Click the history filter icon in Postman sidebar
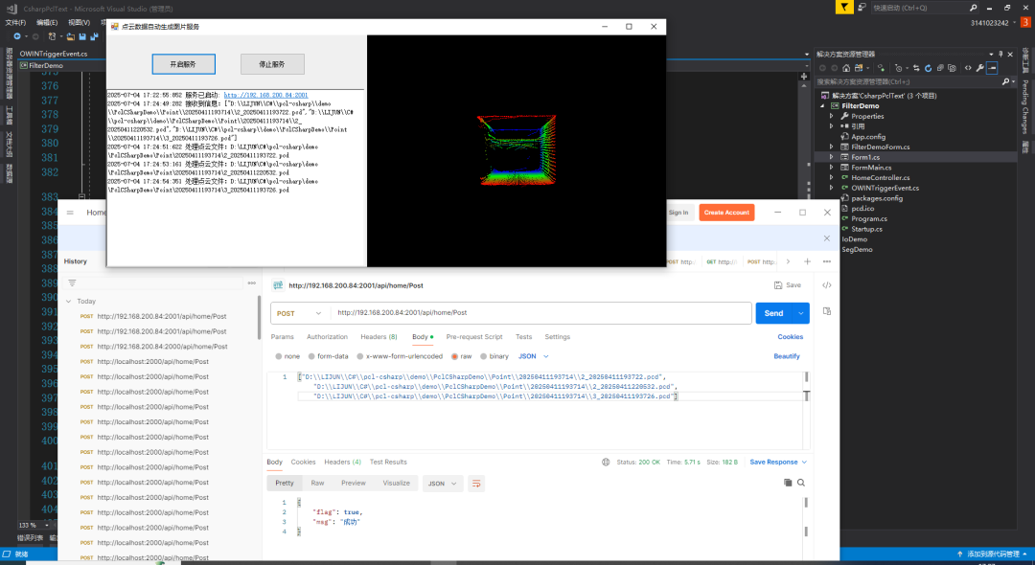The image size is (1035, 565). click(x=72, y=283)
